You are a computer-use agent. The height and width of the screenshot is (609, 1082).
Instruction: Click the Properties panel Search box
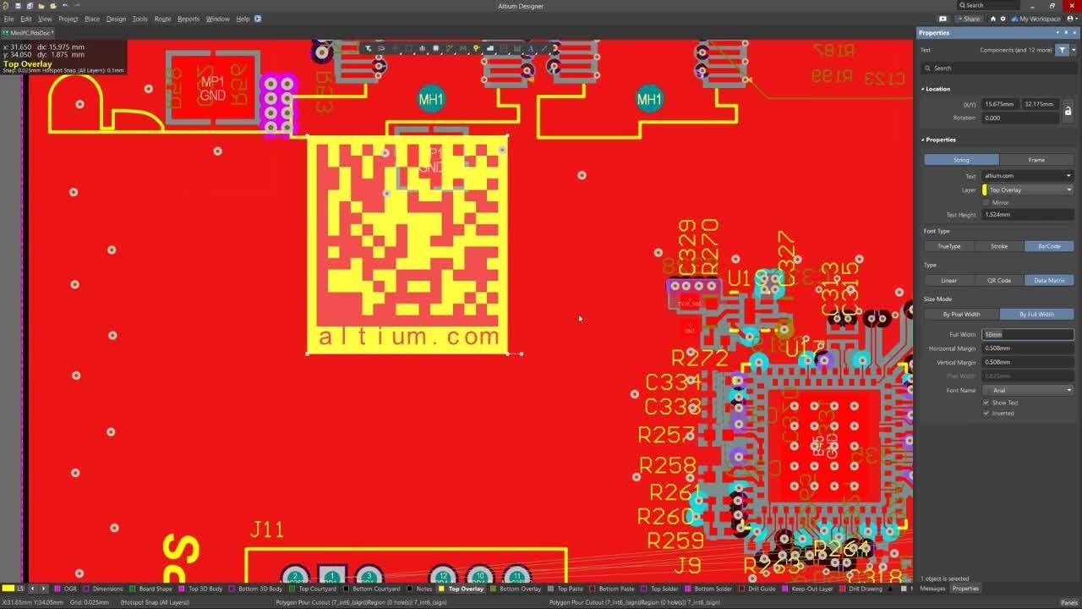point(998,68)
